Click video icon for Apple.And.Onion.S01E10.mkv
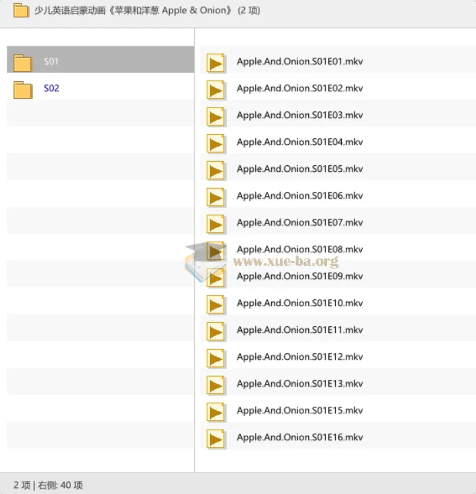The height and width of the screenshot is (494, 476). click(216, 305)
